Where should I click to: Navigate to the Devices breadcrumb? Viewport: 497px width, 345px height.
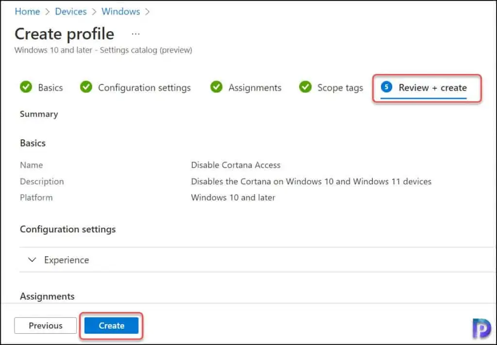[71, 12]
